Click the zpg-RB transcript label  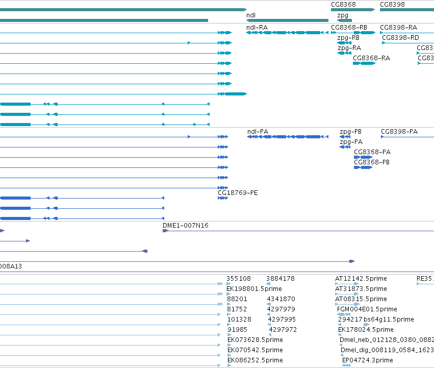point(348,38)
